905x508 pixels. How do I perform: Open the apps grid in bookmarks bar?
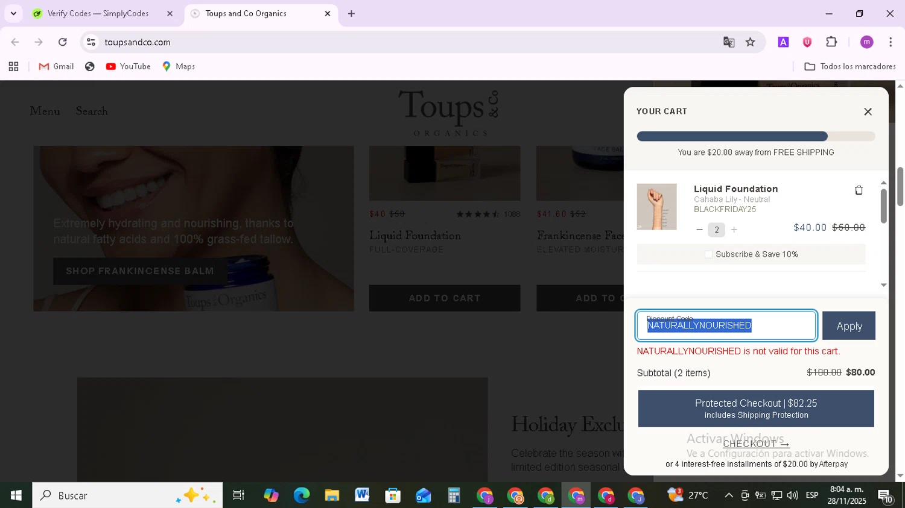[x=13, y=67]
